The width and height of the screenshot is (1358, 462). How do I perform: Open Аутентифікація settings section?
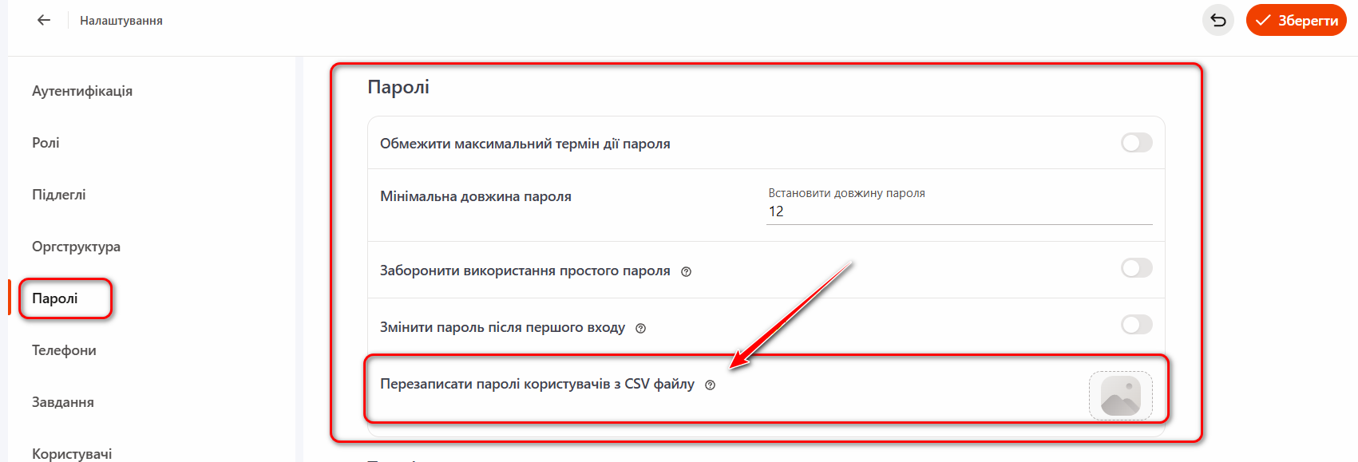point(82,91)
